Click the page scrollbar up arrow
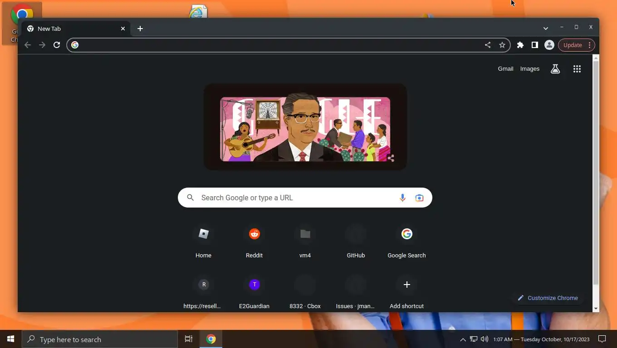Screen dimensions: 617x348 (596, 58)
